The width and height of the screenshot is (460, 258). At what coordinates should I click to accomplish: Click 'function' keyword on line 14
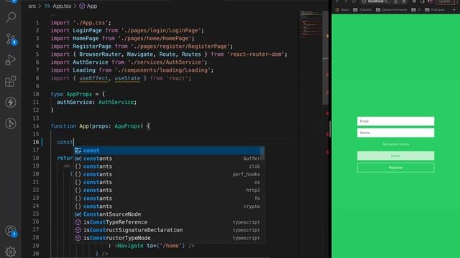(63, 126)
